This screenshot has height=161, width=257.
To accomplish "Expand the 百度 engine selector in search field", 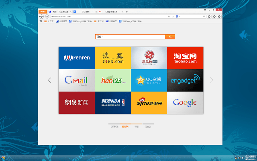I will pos(100,37).
